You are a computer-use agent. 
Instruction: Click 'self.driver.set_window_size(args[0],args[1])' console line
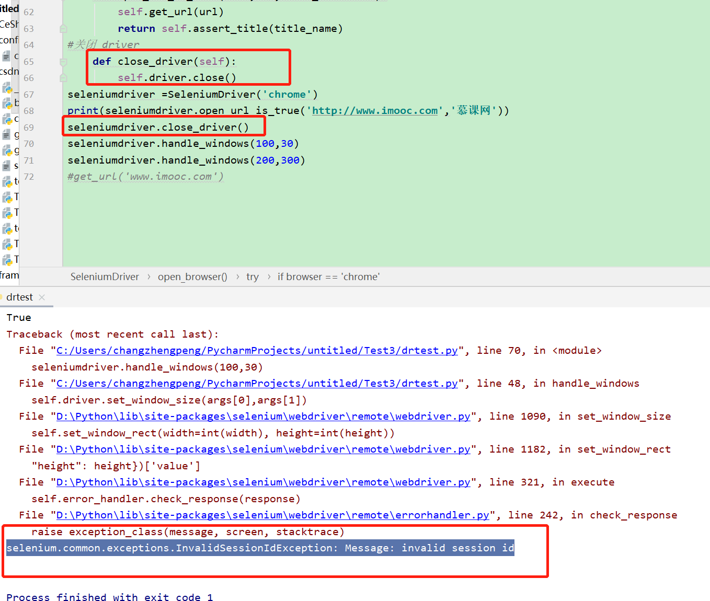(169, 400)
